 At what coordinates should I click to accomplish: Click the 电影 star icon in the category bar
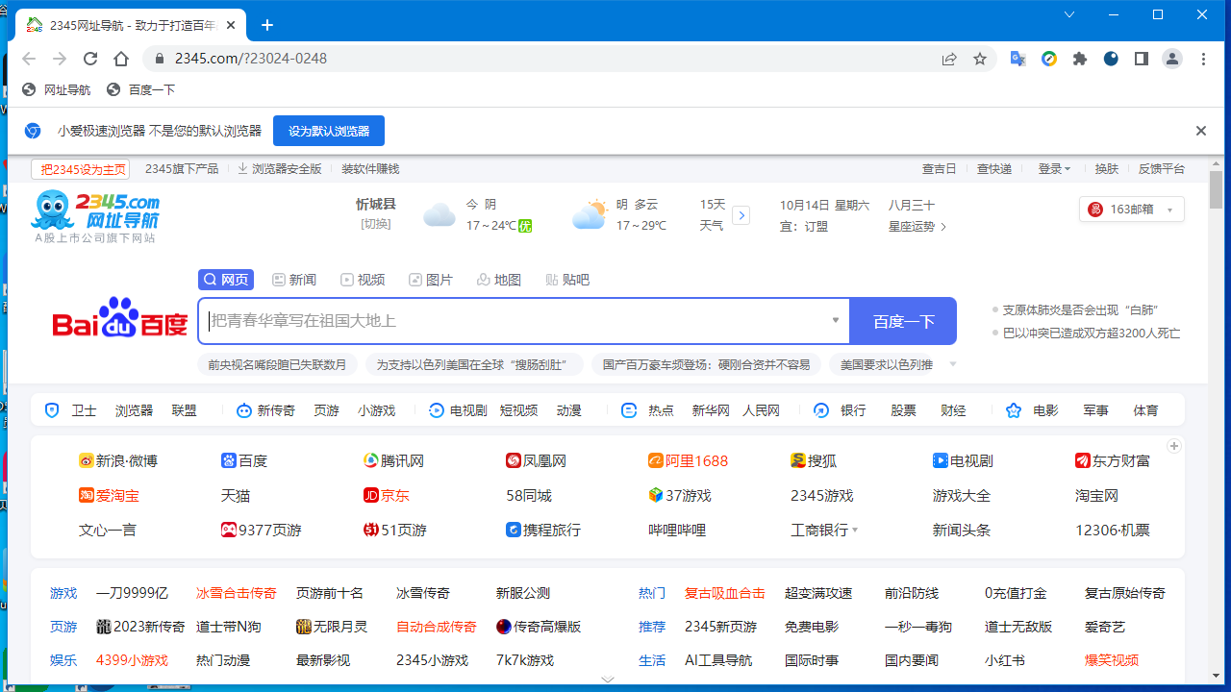[x=1013, y=410]
